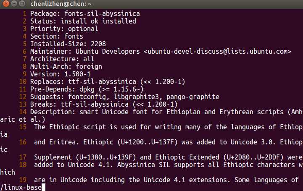
Task: Minimize the terminal window
Action: (14, 3)
